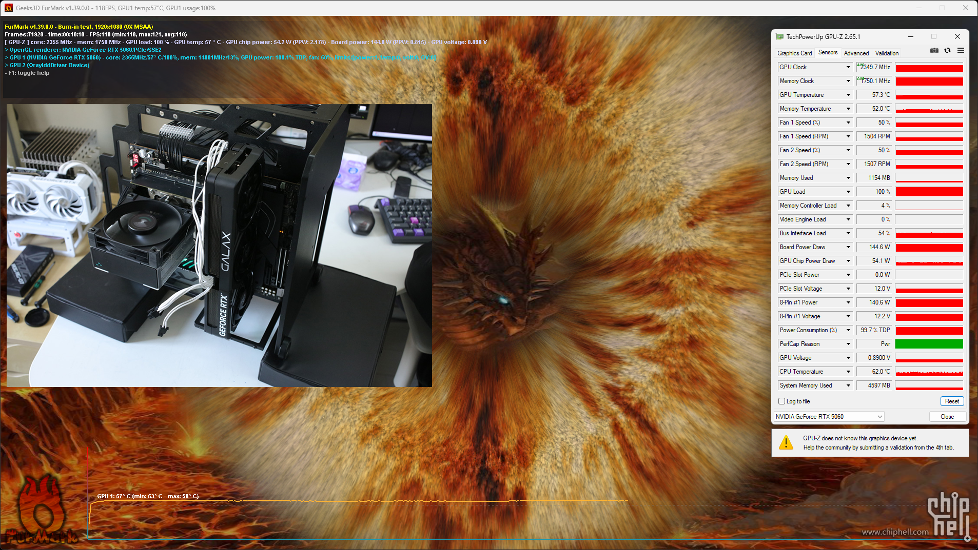Click the 'F1: toggle help' FurMark text

point(27,73)
